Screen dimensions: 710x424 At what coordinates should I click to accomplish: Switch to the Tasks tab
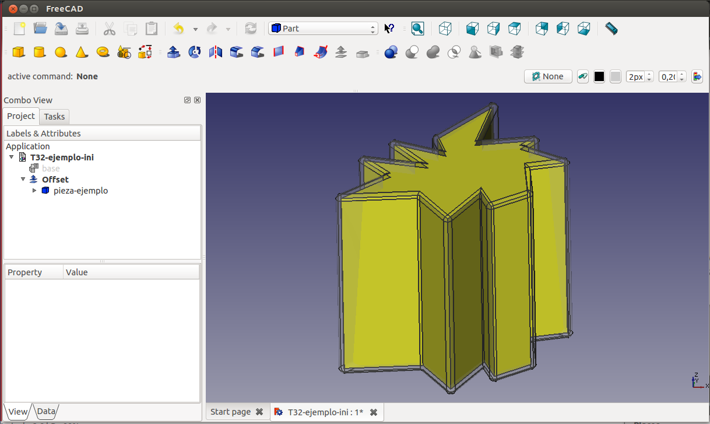coord(55,116)
